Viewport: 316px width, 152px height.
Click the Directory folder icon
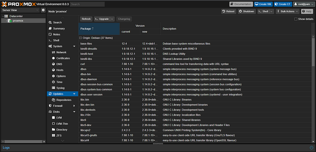(x=53, y=129)
